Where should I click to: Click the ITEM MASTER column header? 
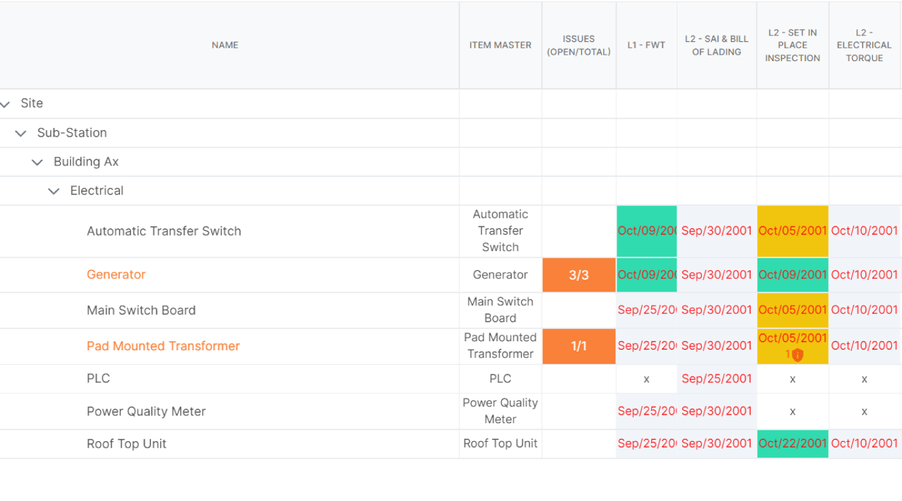click(500, 45)
